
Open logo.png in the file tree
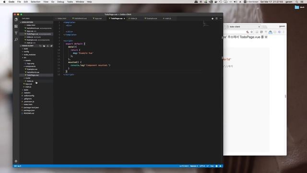[30, 63]
